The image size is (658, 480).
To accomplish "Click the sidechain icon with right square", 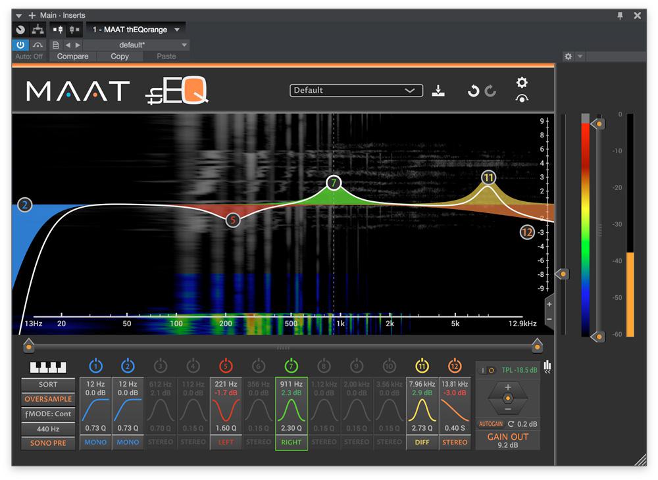I will pyautogui.click(x=74, y=30).
